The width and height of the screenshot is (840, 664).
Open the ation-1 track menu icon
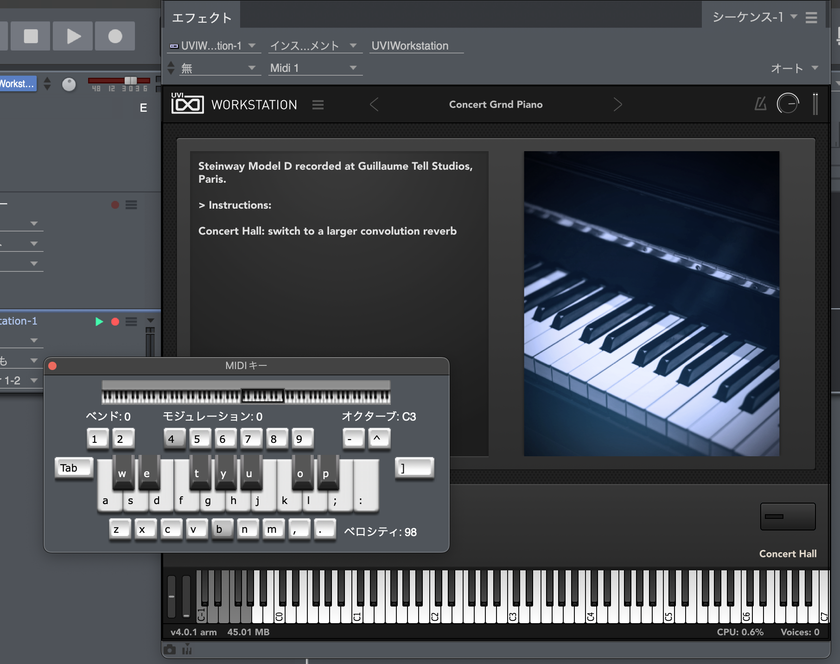coord(131,322)
